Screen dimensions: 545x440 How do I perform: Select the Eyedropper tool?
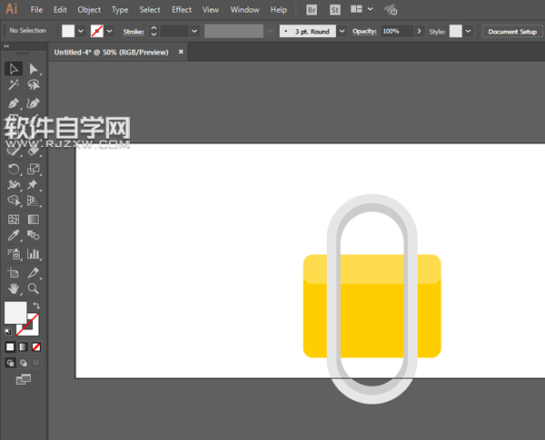[x=14, y=235]
